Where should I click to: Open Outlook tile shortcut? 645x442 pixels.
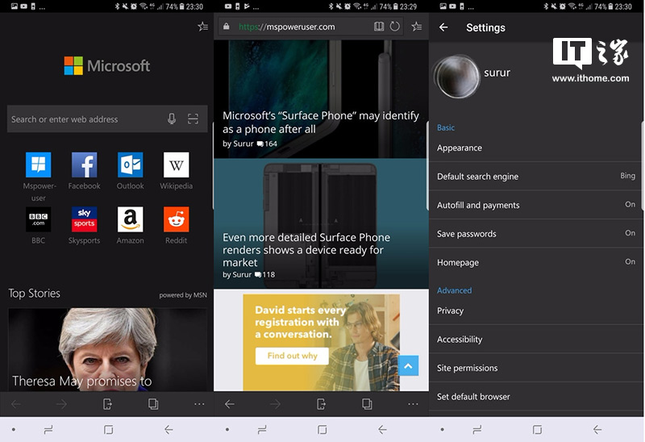click(x=131, y=165)
